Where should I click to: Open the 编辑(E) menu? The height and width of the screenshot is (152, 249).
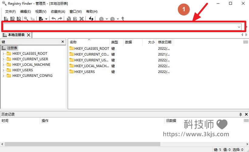pyautogui.click(x=26, y=12)
